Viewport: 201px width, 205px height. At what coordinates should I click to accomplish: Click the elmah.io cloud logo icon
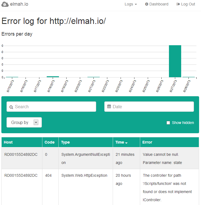5,4
